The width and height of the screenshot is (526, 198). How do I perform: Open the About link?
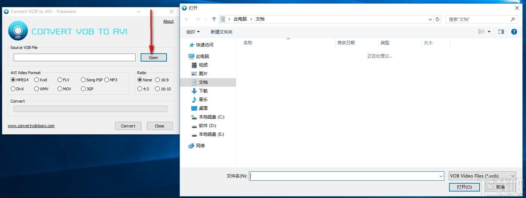168,21
